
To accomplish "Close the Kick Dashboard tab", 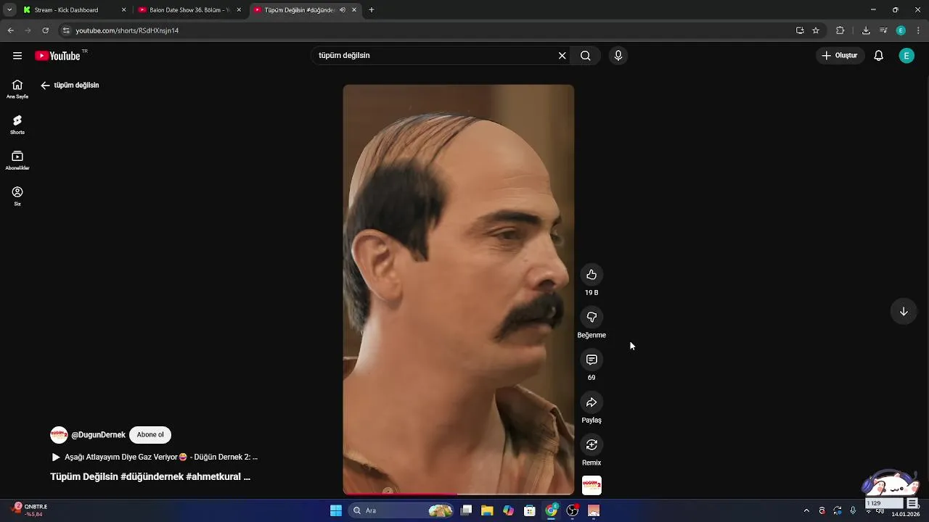I will click(x=123, y=10).
